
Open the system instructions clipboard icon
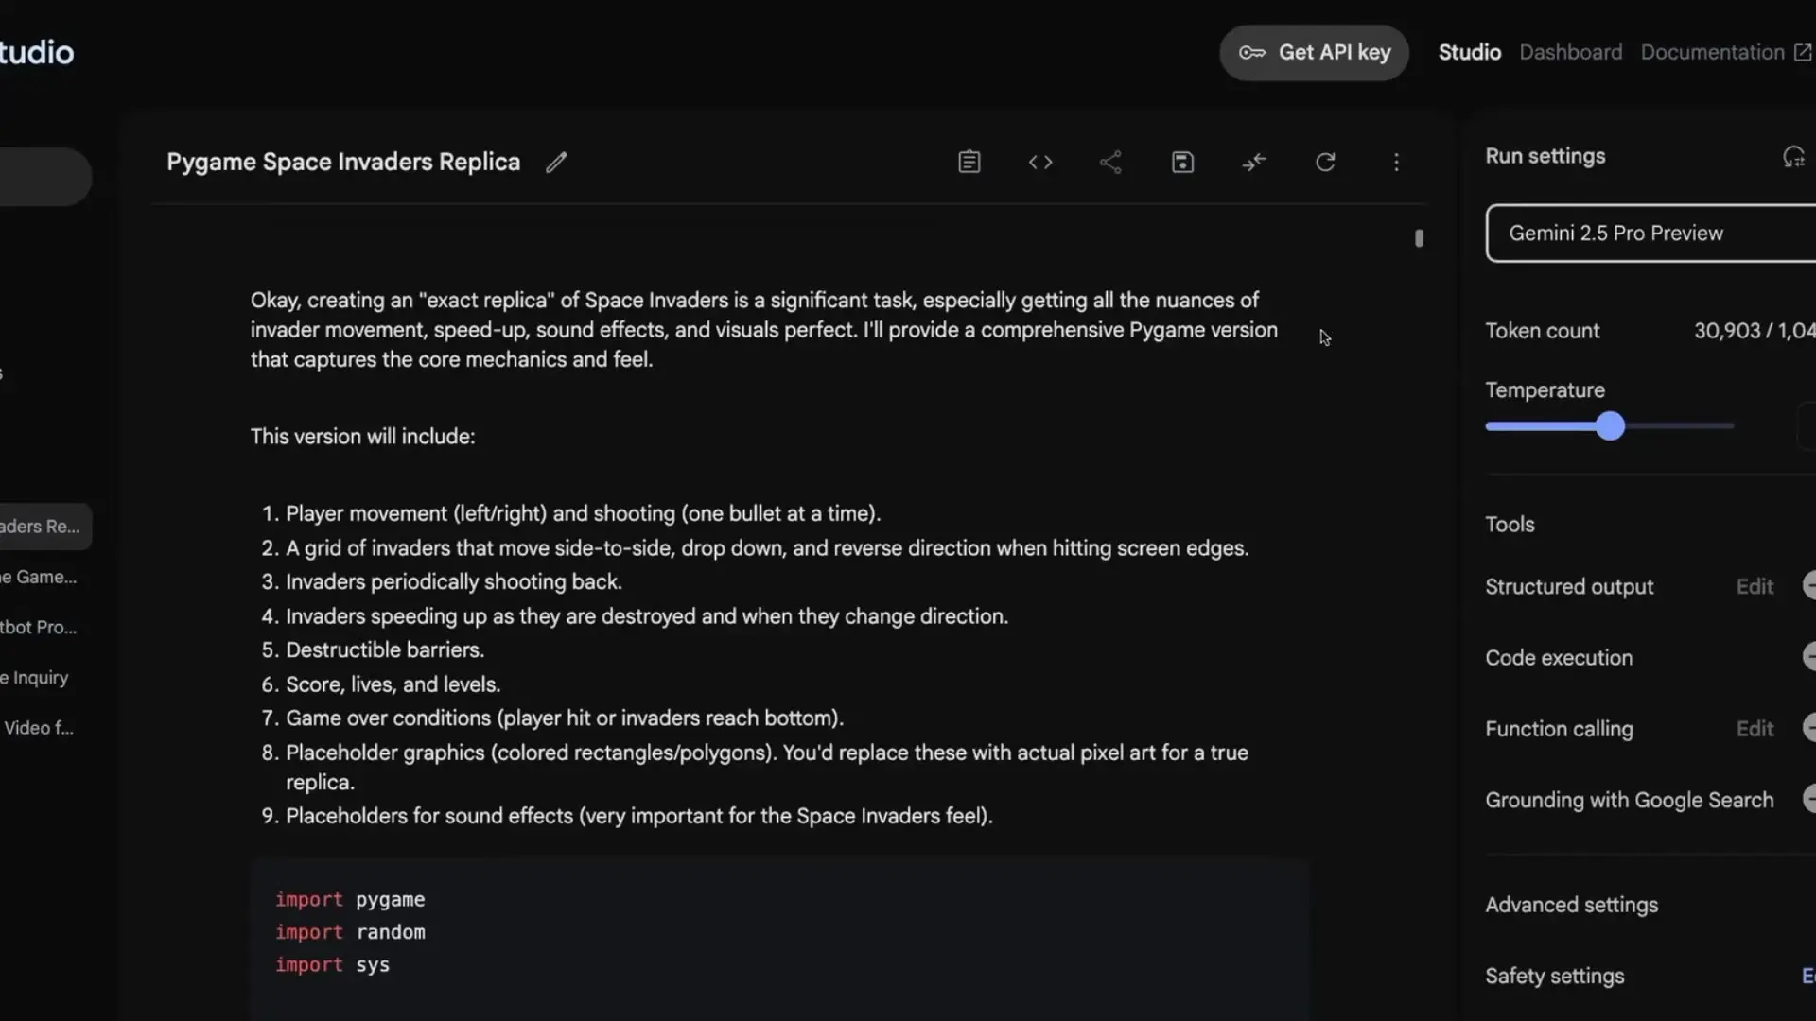click(969, 163)
